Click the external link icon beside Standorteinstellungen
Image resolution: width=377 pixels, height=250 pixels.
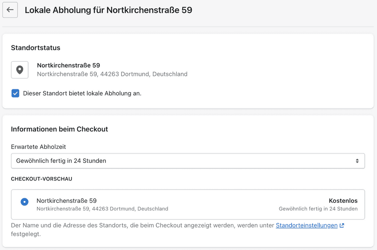point(342,225)
